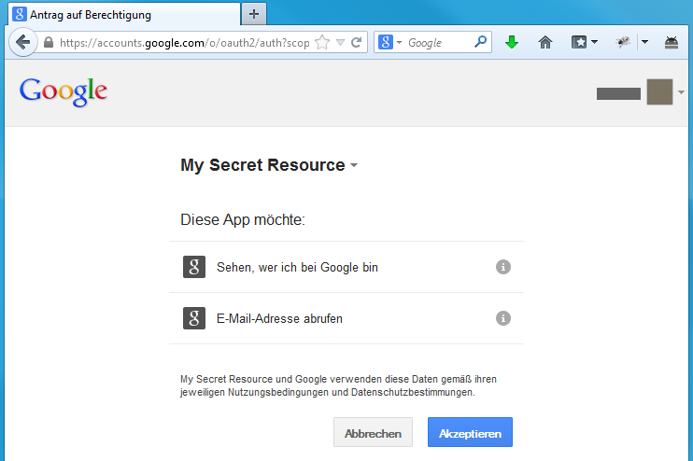
Task: Reload the page with the refresh icon
Action: click(x=356, y=42)
